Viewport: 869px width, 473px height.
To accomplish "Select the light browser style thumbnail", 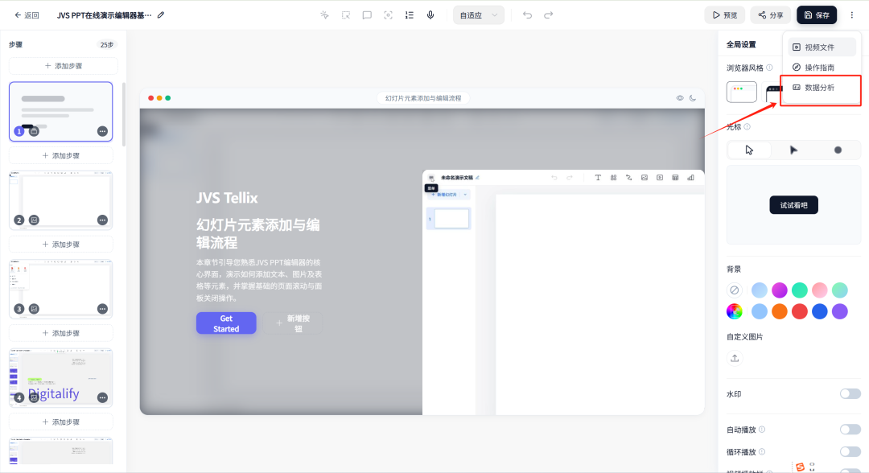I will [742, 92].
